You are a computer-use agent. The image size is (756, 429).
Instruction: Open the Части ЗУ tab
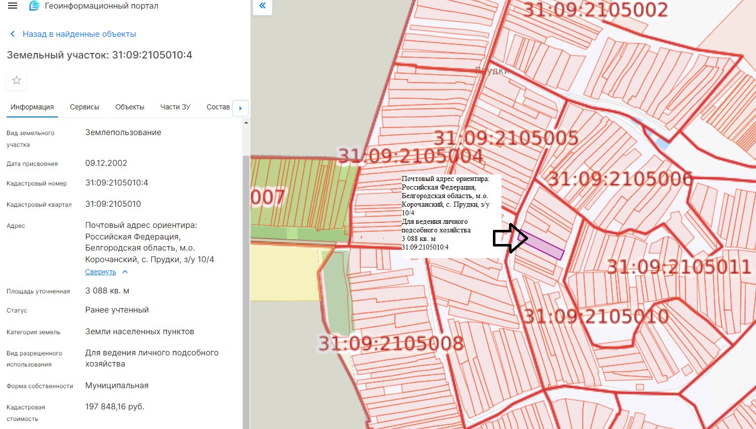click(x=175, y=107)
